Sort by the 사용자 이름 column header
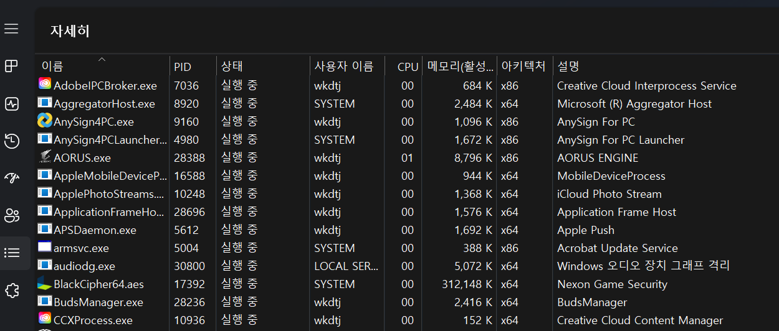 click(344, 67)
